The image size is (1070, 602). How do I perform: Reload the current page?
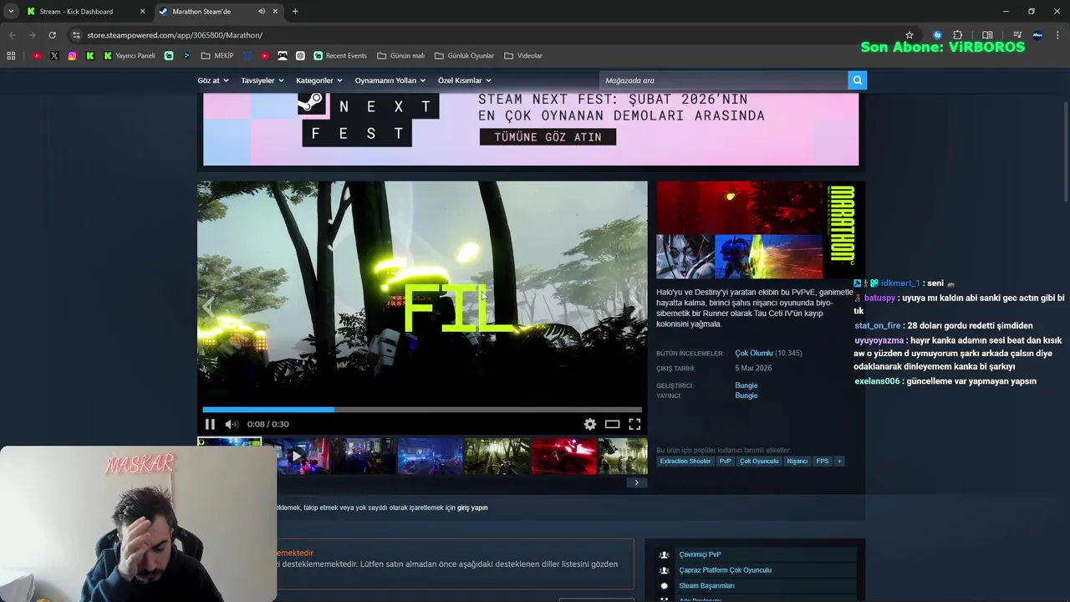pyautogui.click(x=52, y=35)
